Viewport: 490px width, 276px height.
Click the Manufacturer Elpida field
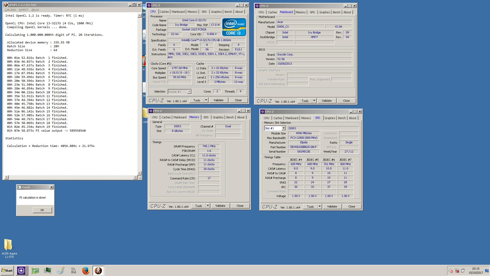coord(303,143)
